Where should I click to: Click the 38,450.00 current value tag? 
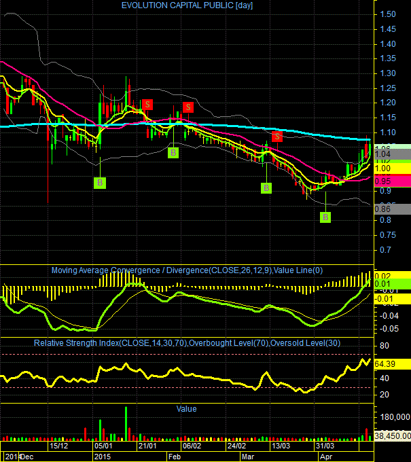click(x=393, y=436)
